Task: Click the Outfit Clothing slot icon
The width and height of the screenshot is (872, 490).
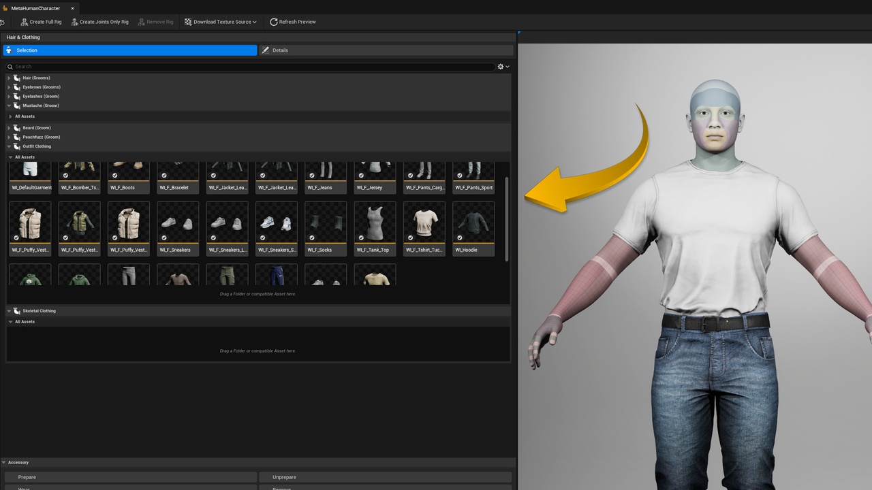Action: click(17, 146)
